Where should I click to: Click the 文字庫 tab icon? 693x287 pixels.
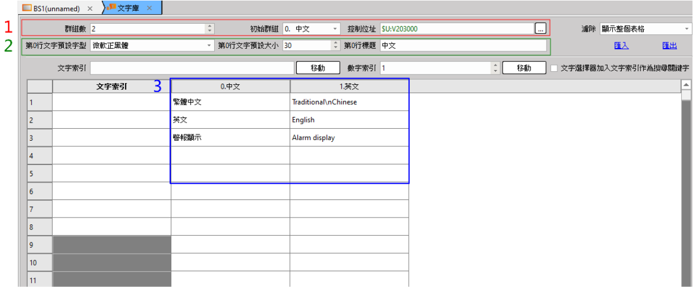pyautogui.click(x=111, y=8)
